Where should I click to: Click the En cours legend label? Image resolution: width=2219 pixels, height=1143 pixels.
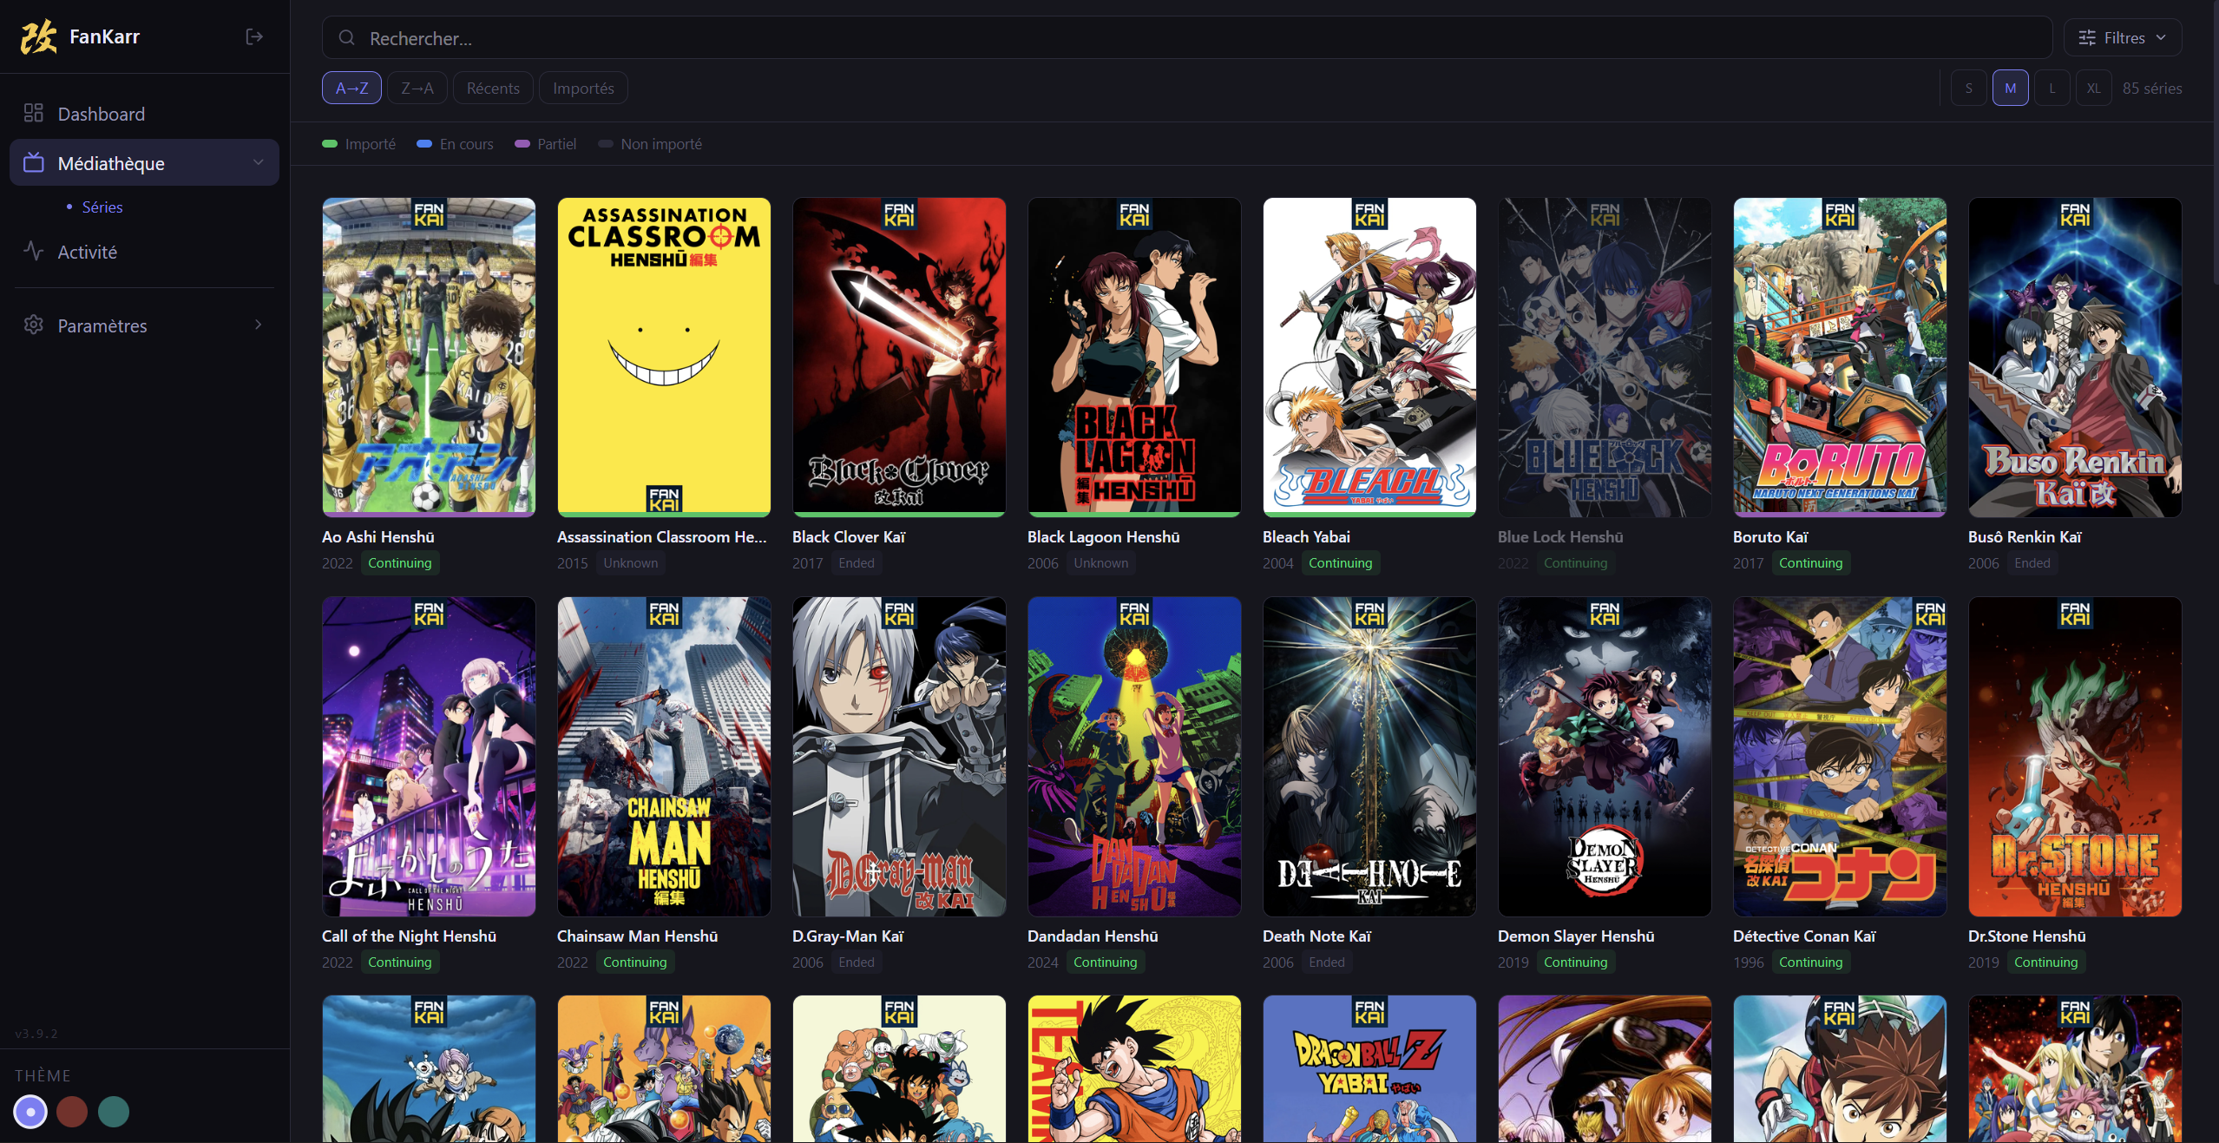(x=466, y=143)
